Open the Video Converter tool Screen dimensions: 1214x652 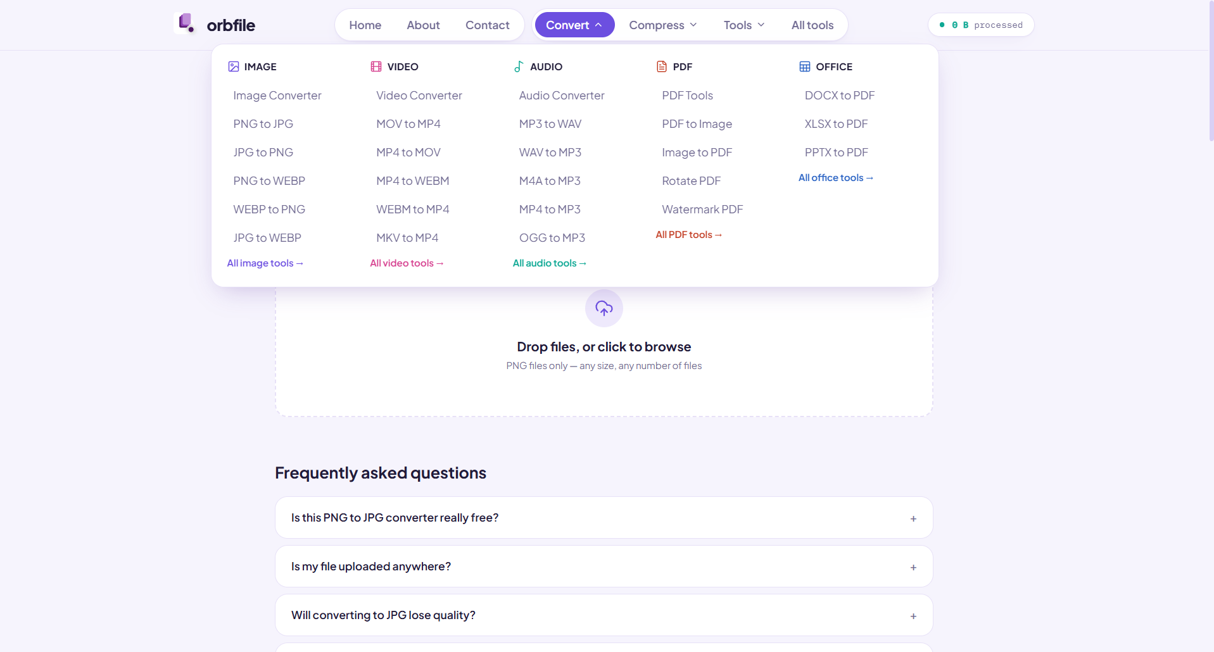pos(419,96)
